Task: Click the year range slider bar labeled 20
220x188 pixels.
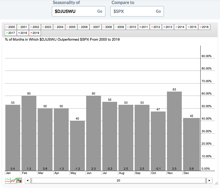Action: [118, 180]
